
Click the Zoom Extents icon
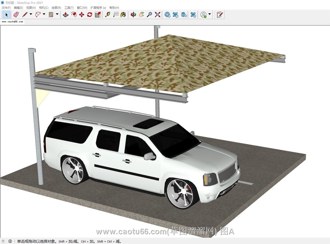(158, 14)
